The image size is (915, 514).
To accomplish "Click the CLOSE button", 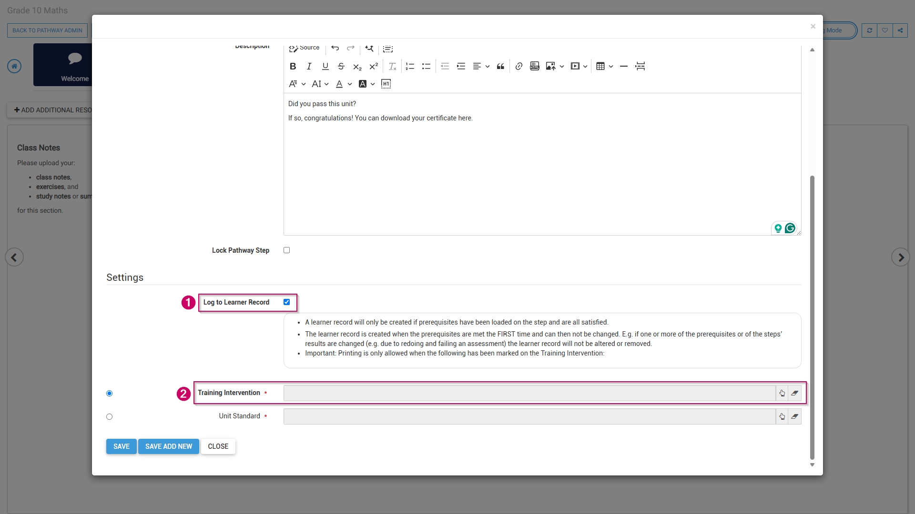I will tap(218, 446).
